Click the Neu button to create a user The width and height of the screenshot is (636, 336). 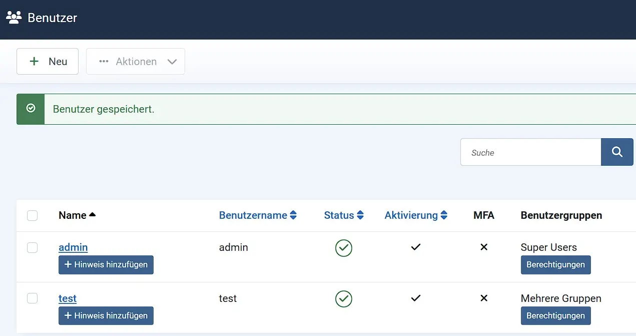pyautogui.click(x=48, y=61)
